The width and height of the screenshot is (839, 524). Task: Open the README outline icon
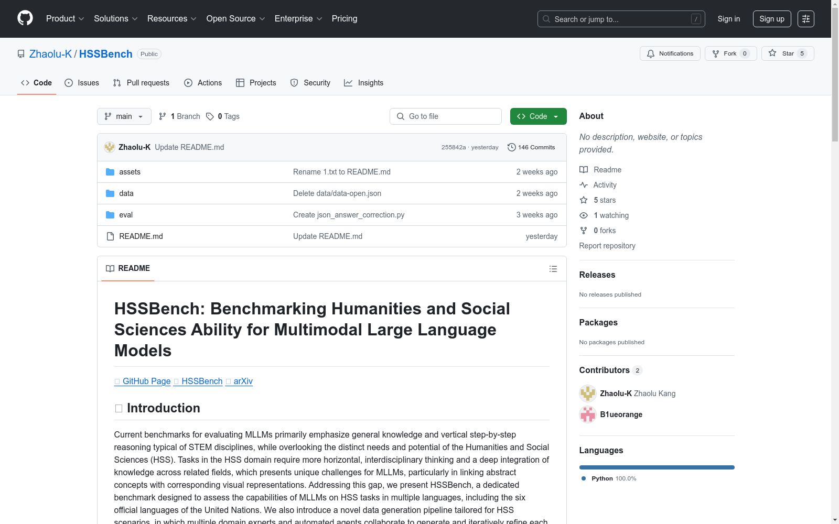pyautogui.click(x=553, y=269)
